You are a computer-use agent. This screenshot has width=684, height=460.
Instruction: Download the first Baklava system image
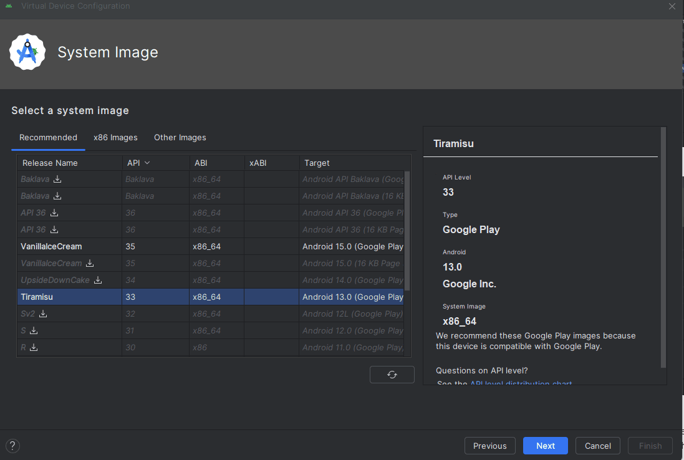click(x=57, y=180)
